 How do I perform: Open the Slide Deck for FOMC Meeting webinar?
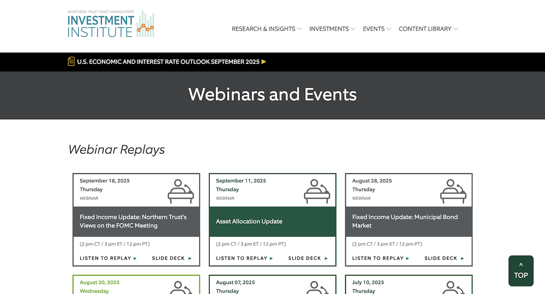point(168,258)
